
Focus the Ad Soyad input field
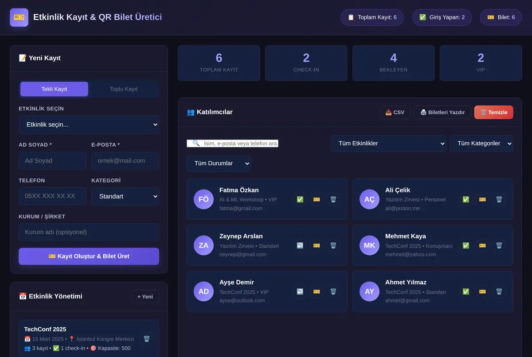[52, 161]
